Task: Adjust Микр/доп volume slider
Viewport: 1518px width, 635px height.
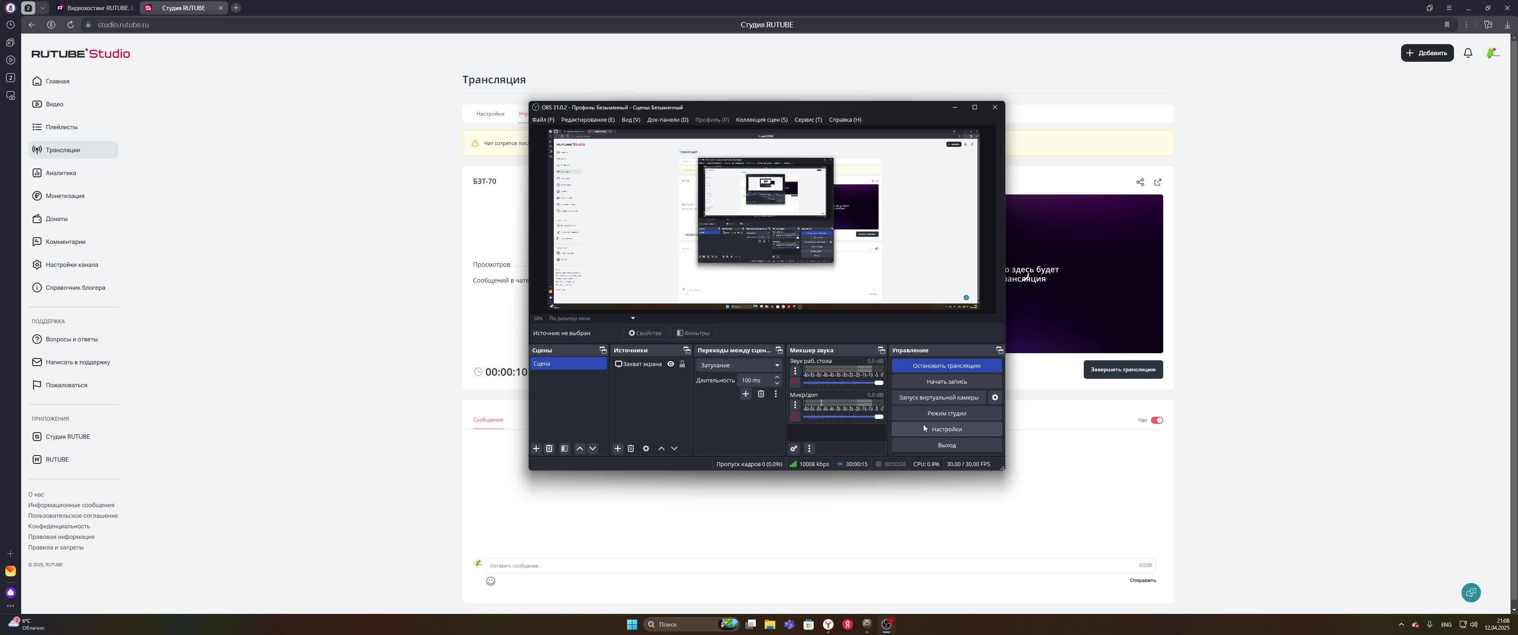Action: pos(843,416)
